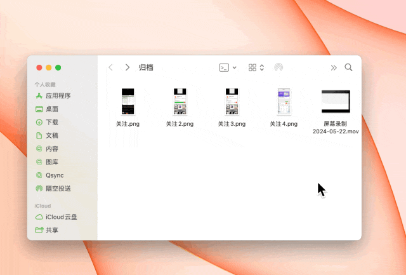Open iCloud 云盘 in the sidebar
This screenshot has width=406, height=275.
(62, 217)
